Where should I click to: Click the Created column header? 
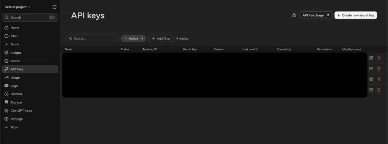click(x=219, y=50)
